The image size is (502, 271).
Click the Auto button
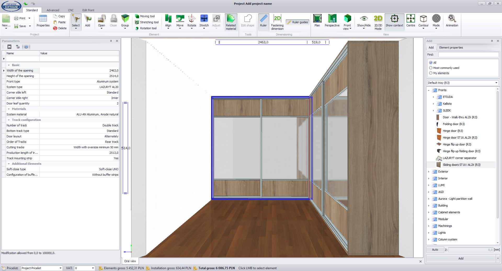pyautogui.click(x=435, y=250)
